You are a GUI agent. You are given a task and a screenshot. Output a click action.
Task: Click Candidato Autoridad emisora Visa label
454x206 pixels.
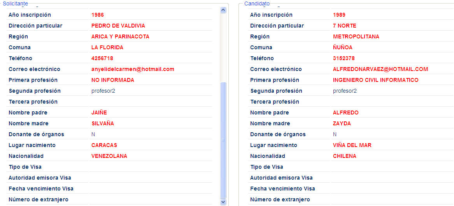click(281, 178)
